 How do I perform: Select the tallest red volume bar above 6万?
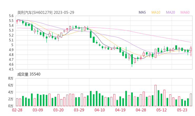pos(155,96)
